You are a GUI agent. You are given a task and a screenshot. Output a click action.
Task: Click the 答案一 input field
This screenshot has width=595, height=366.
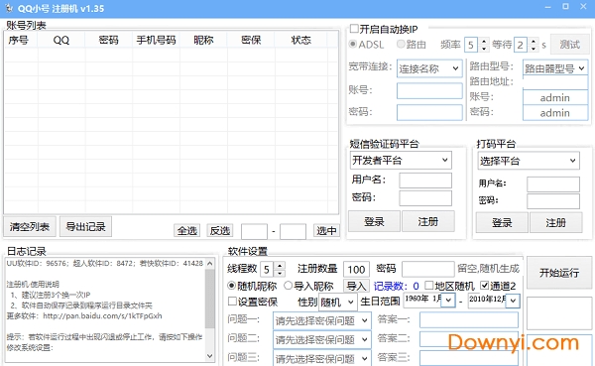469,319
